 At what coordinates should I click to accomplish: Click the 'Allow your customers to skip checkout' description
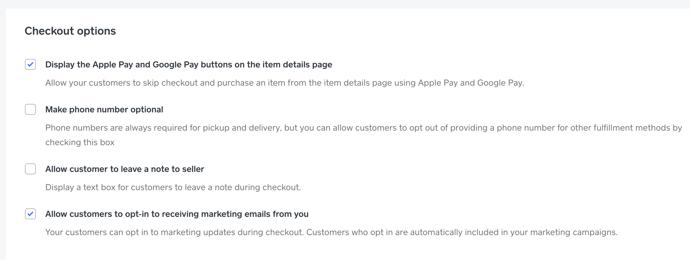(x=285, y=83)
